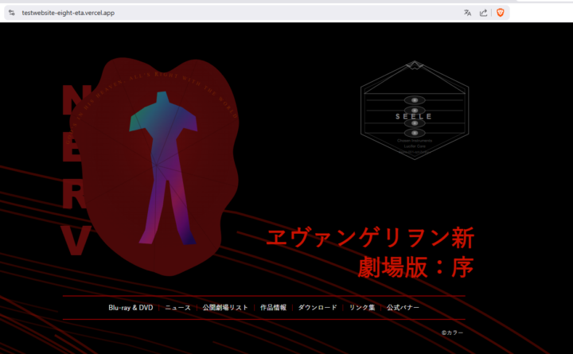Viewport: 573px width, 354px height.
Task: Click the share page icon
Action: [483, 13]
